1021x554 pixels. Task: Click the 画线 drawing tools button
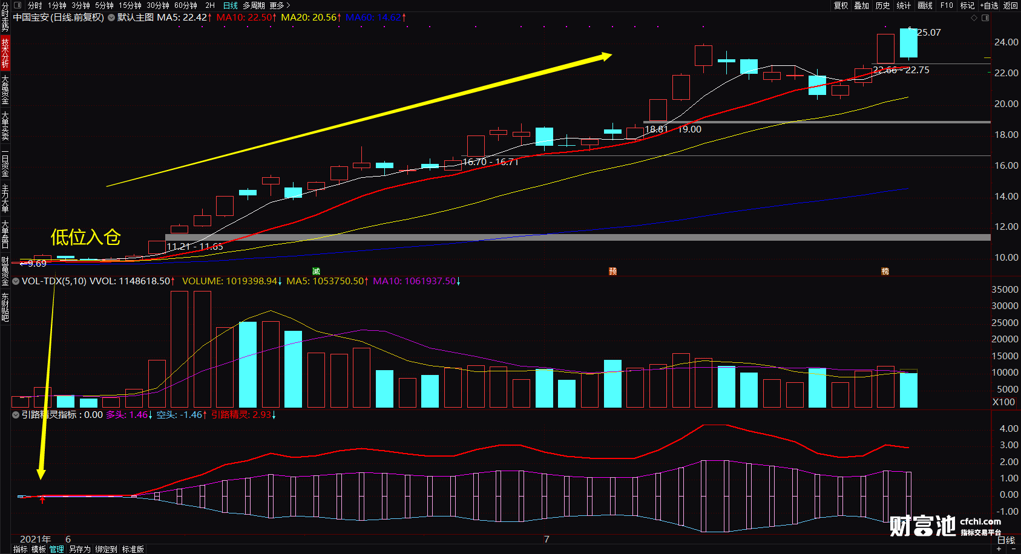click(x=925, y=5)
